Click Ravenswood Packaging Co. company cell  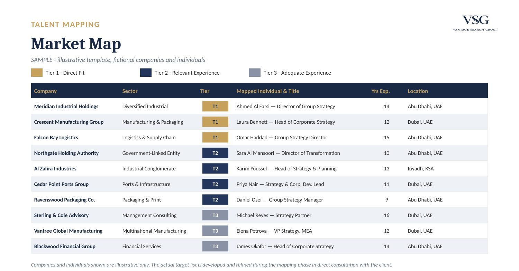tap(64, 200)
